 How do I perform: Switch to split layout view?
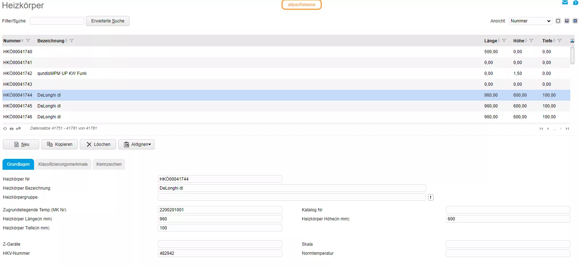click(x=567, y=21)
